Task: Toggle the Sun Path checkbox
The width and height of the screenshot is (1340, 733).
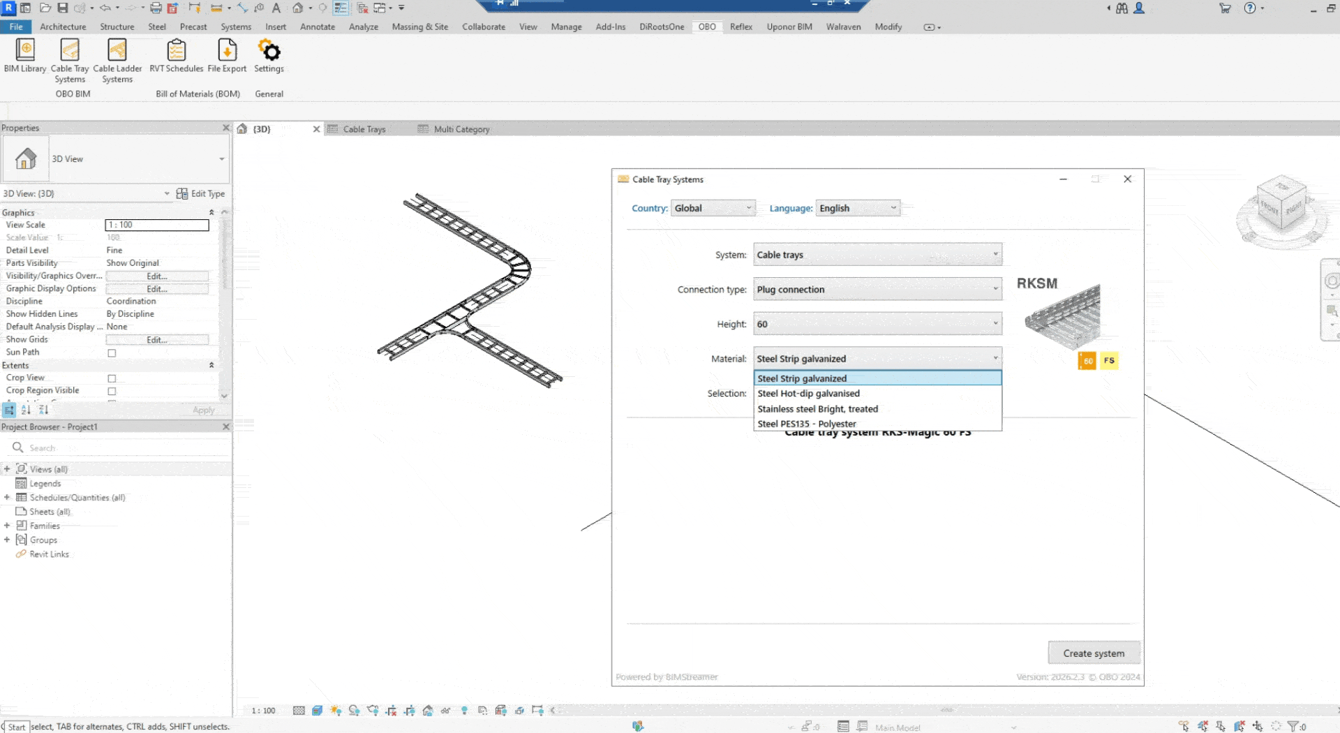Action: (112, 353)
